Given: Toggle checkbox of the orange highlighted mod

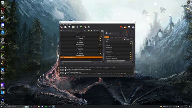Looking at the screenshot, I should coord(63,57).
